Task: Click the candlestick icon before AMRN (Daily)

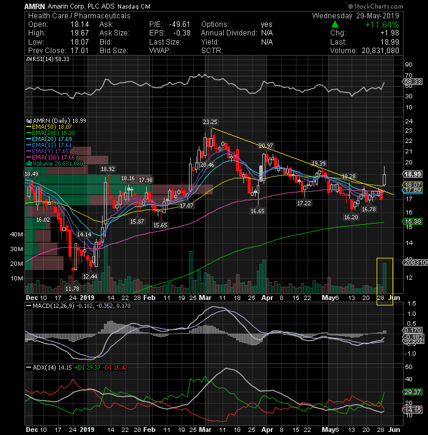Action: pyautogui.click(x=29, y=121)
